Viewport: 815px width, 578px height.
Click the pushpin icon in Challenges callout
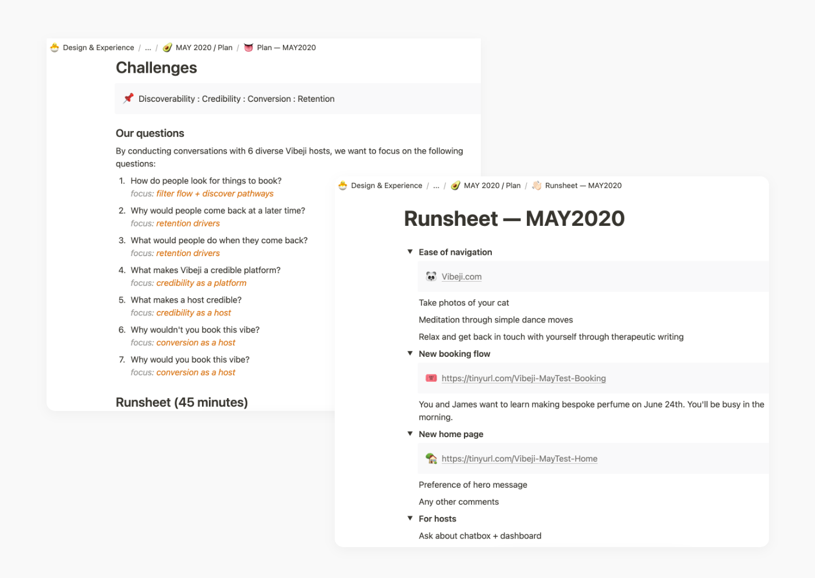[129, 98]
